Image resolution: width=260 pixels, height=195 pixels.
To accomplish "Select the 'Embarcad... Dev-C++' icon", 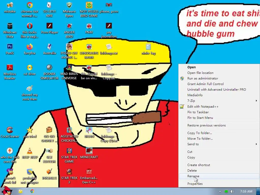I will 89,176.
